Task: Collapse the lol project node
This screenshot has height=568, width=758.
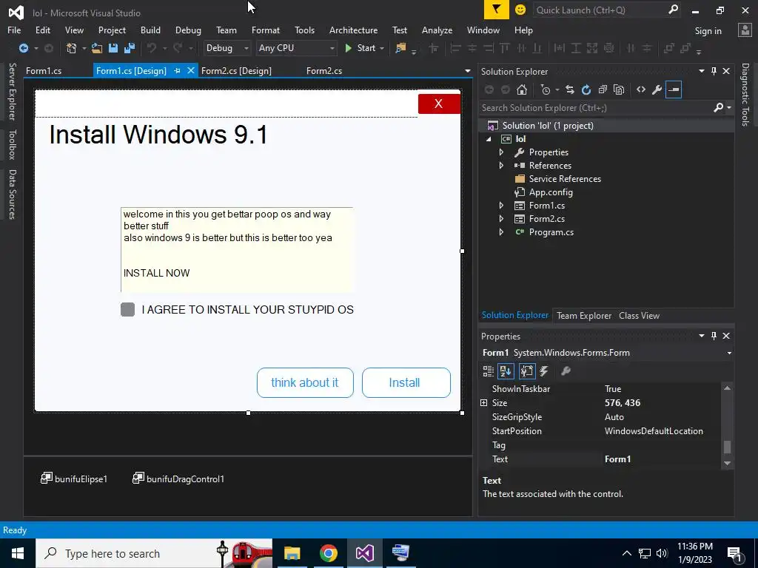Action: click(489, 139)
